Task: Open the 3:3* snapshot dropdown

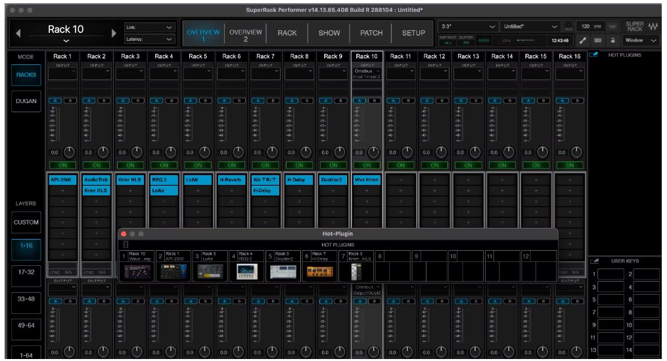Action: tap(468, 26)
